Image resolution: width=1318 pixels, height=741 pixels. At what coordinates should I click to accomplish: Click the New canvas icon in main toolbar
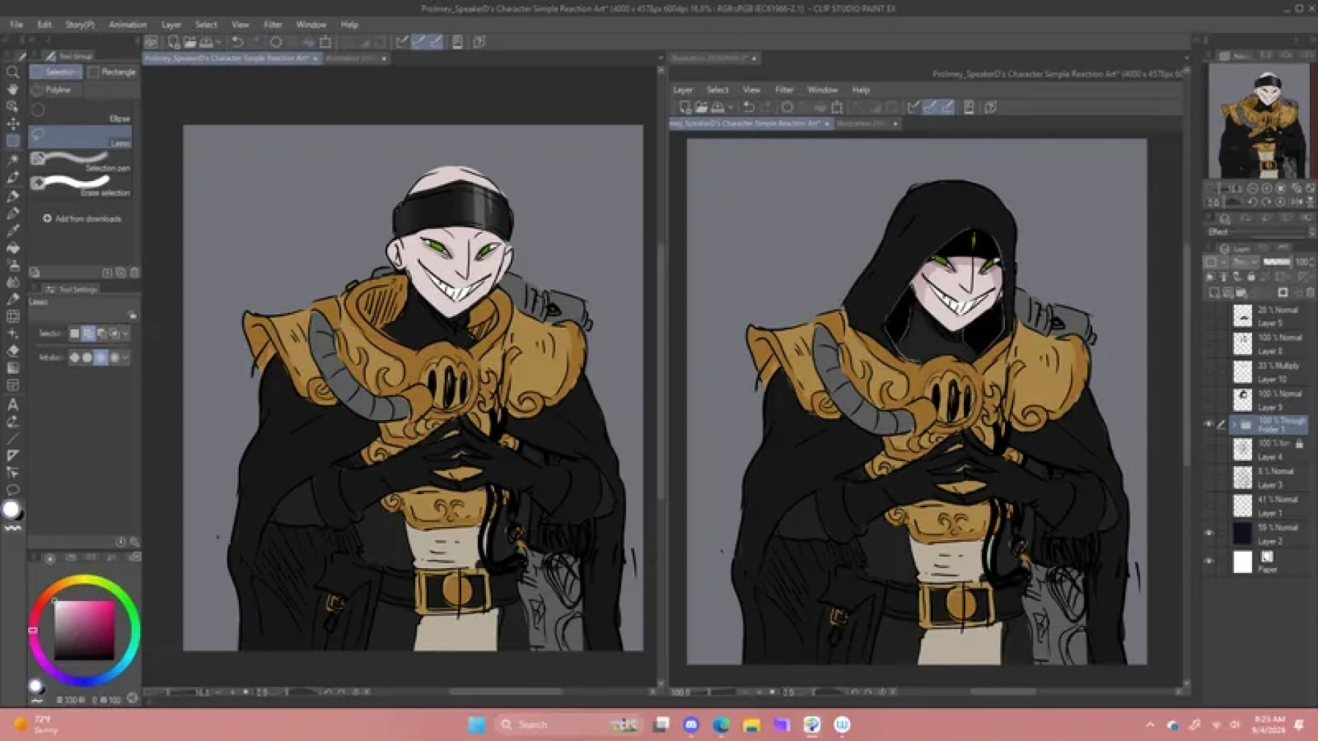pos(173,42)
